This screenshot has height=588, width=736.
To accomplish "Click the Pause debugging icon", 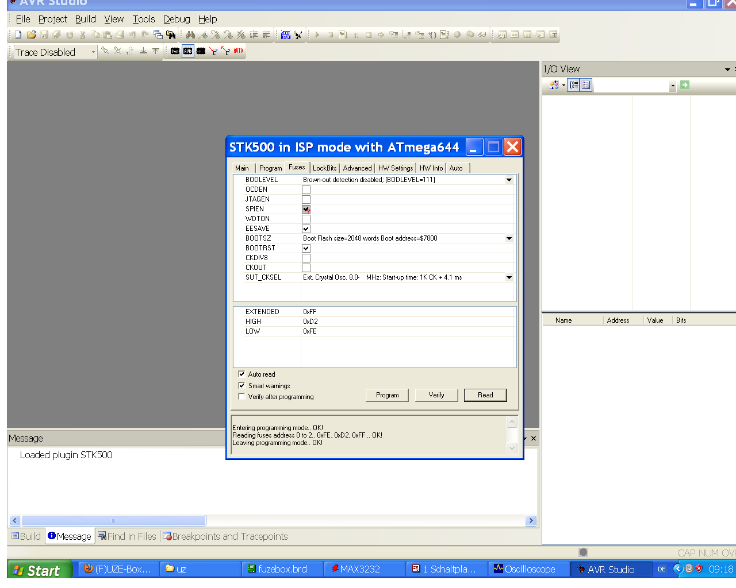I will (356, 34).
